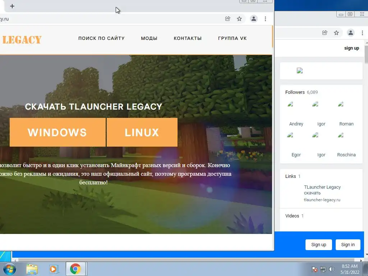
Task: Open a new tab with the plus button
Action: [12, 6]
